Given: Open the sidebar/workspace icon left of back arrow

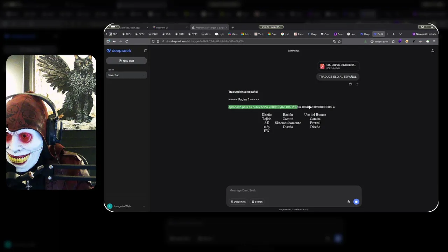Looking at the screenshot, I should tap(108, 41).
